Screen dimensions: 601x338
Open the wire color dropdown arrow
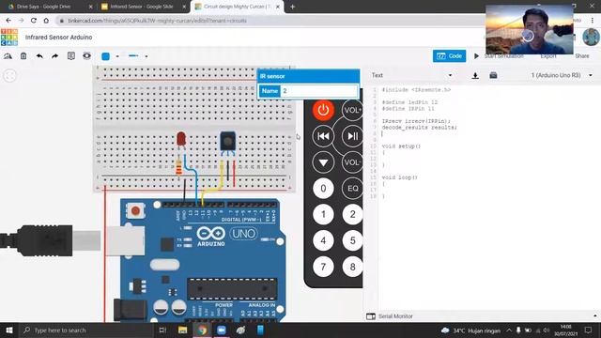point(117,56)
